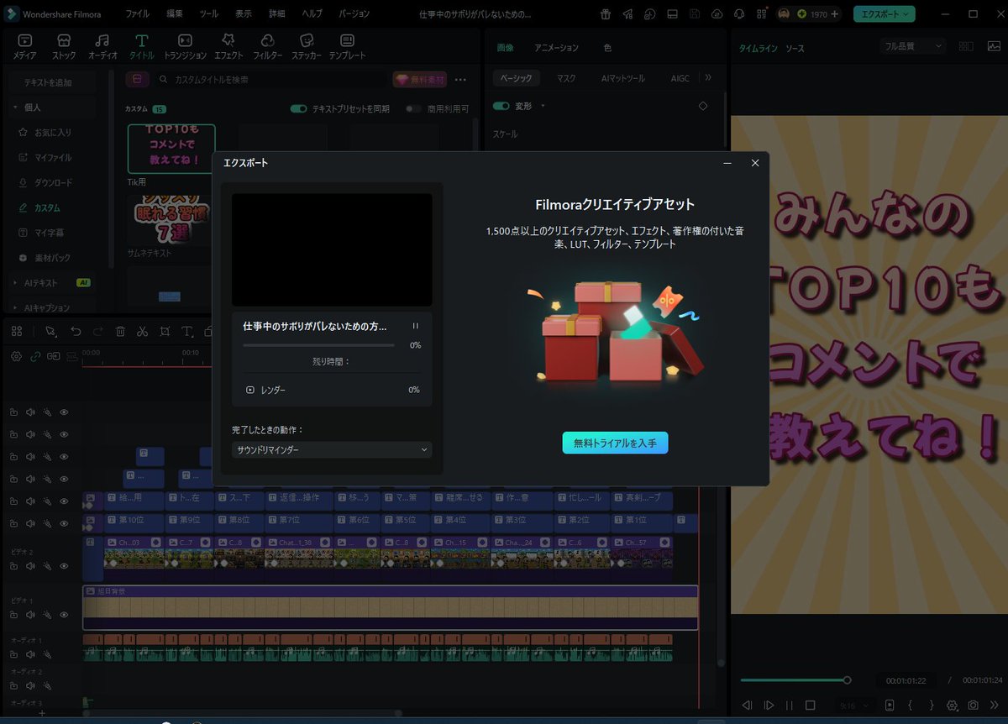The image size is (1008, 724).
Task: Expand the AIキャプション section
Action: pyautogui.click(x=15, y=308)
